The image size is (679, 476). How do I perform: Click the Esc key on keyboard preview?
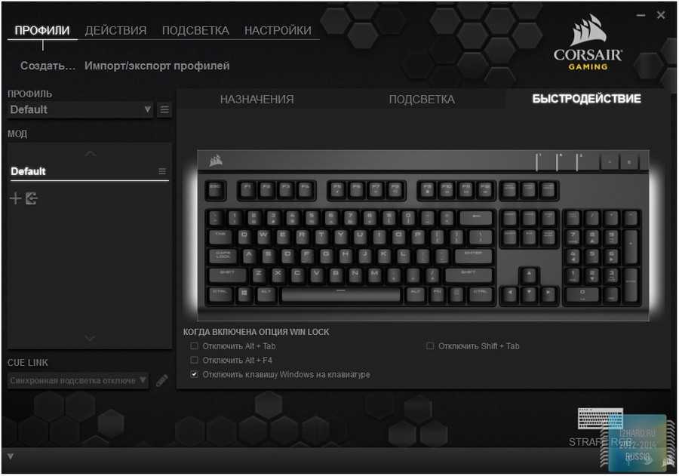(x=215, y=190)
